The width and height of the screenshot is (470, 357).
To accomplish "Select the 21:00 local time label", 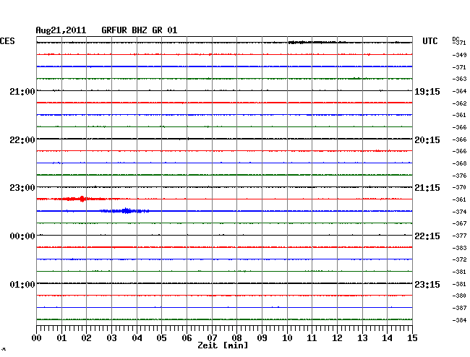I will click(22, 91).
